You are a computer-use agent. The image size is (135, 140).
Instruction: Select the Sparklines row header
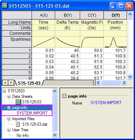point(17,42)
